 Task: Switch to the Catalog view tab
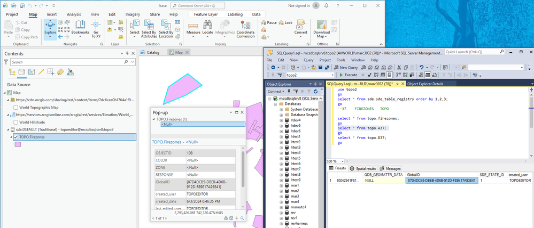click(150, 53)
